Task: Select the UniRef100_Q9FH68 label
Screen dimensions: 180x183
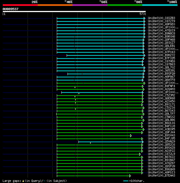Action: point(161,40)
